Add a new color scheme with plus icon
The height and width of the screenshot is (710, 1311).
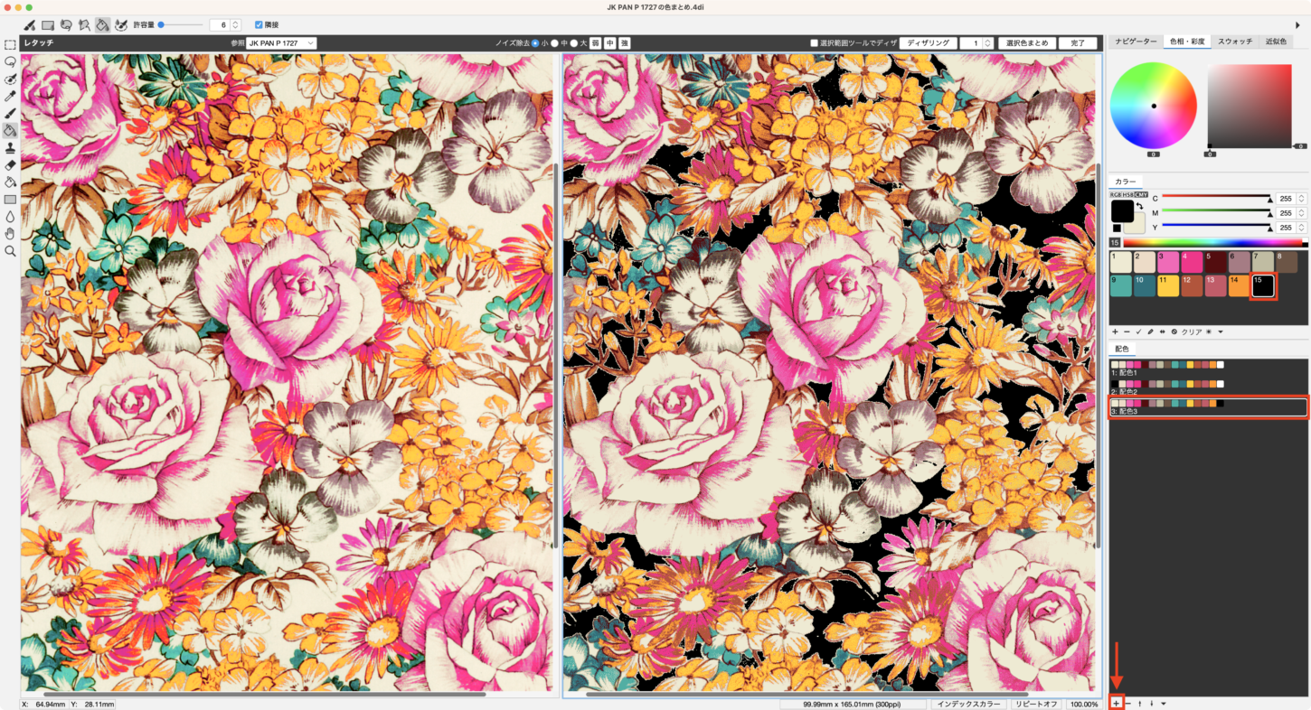coord(1116,703)
